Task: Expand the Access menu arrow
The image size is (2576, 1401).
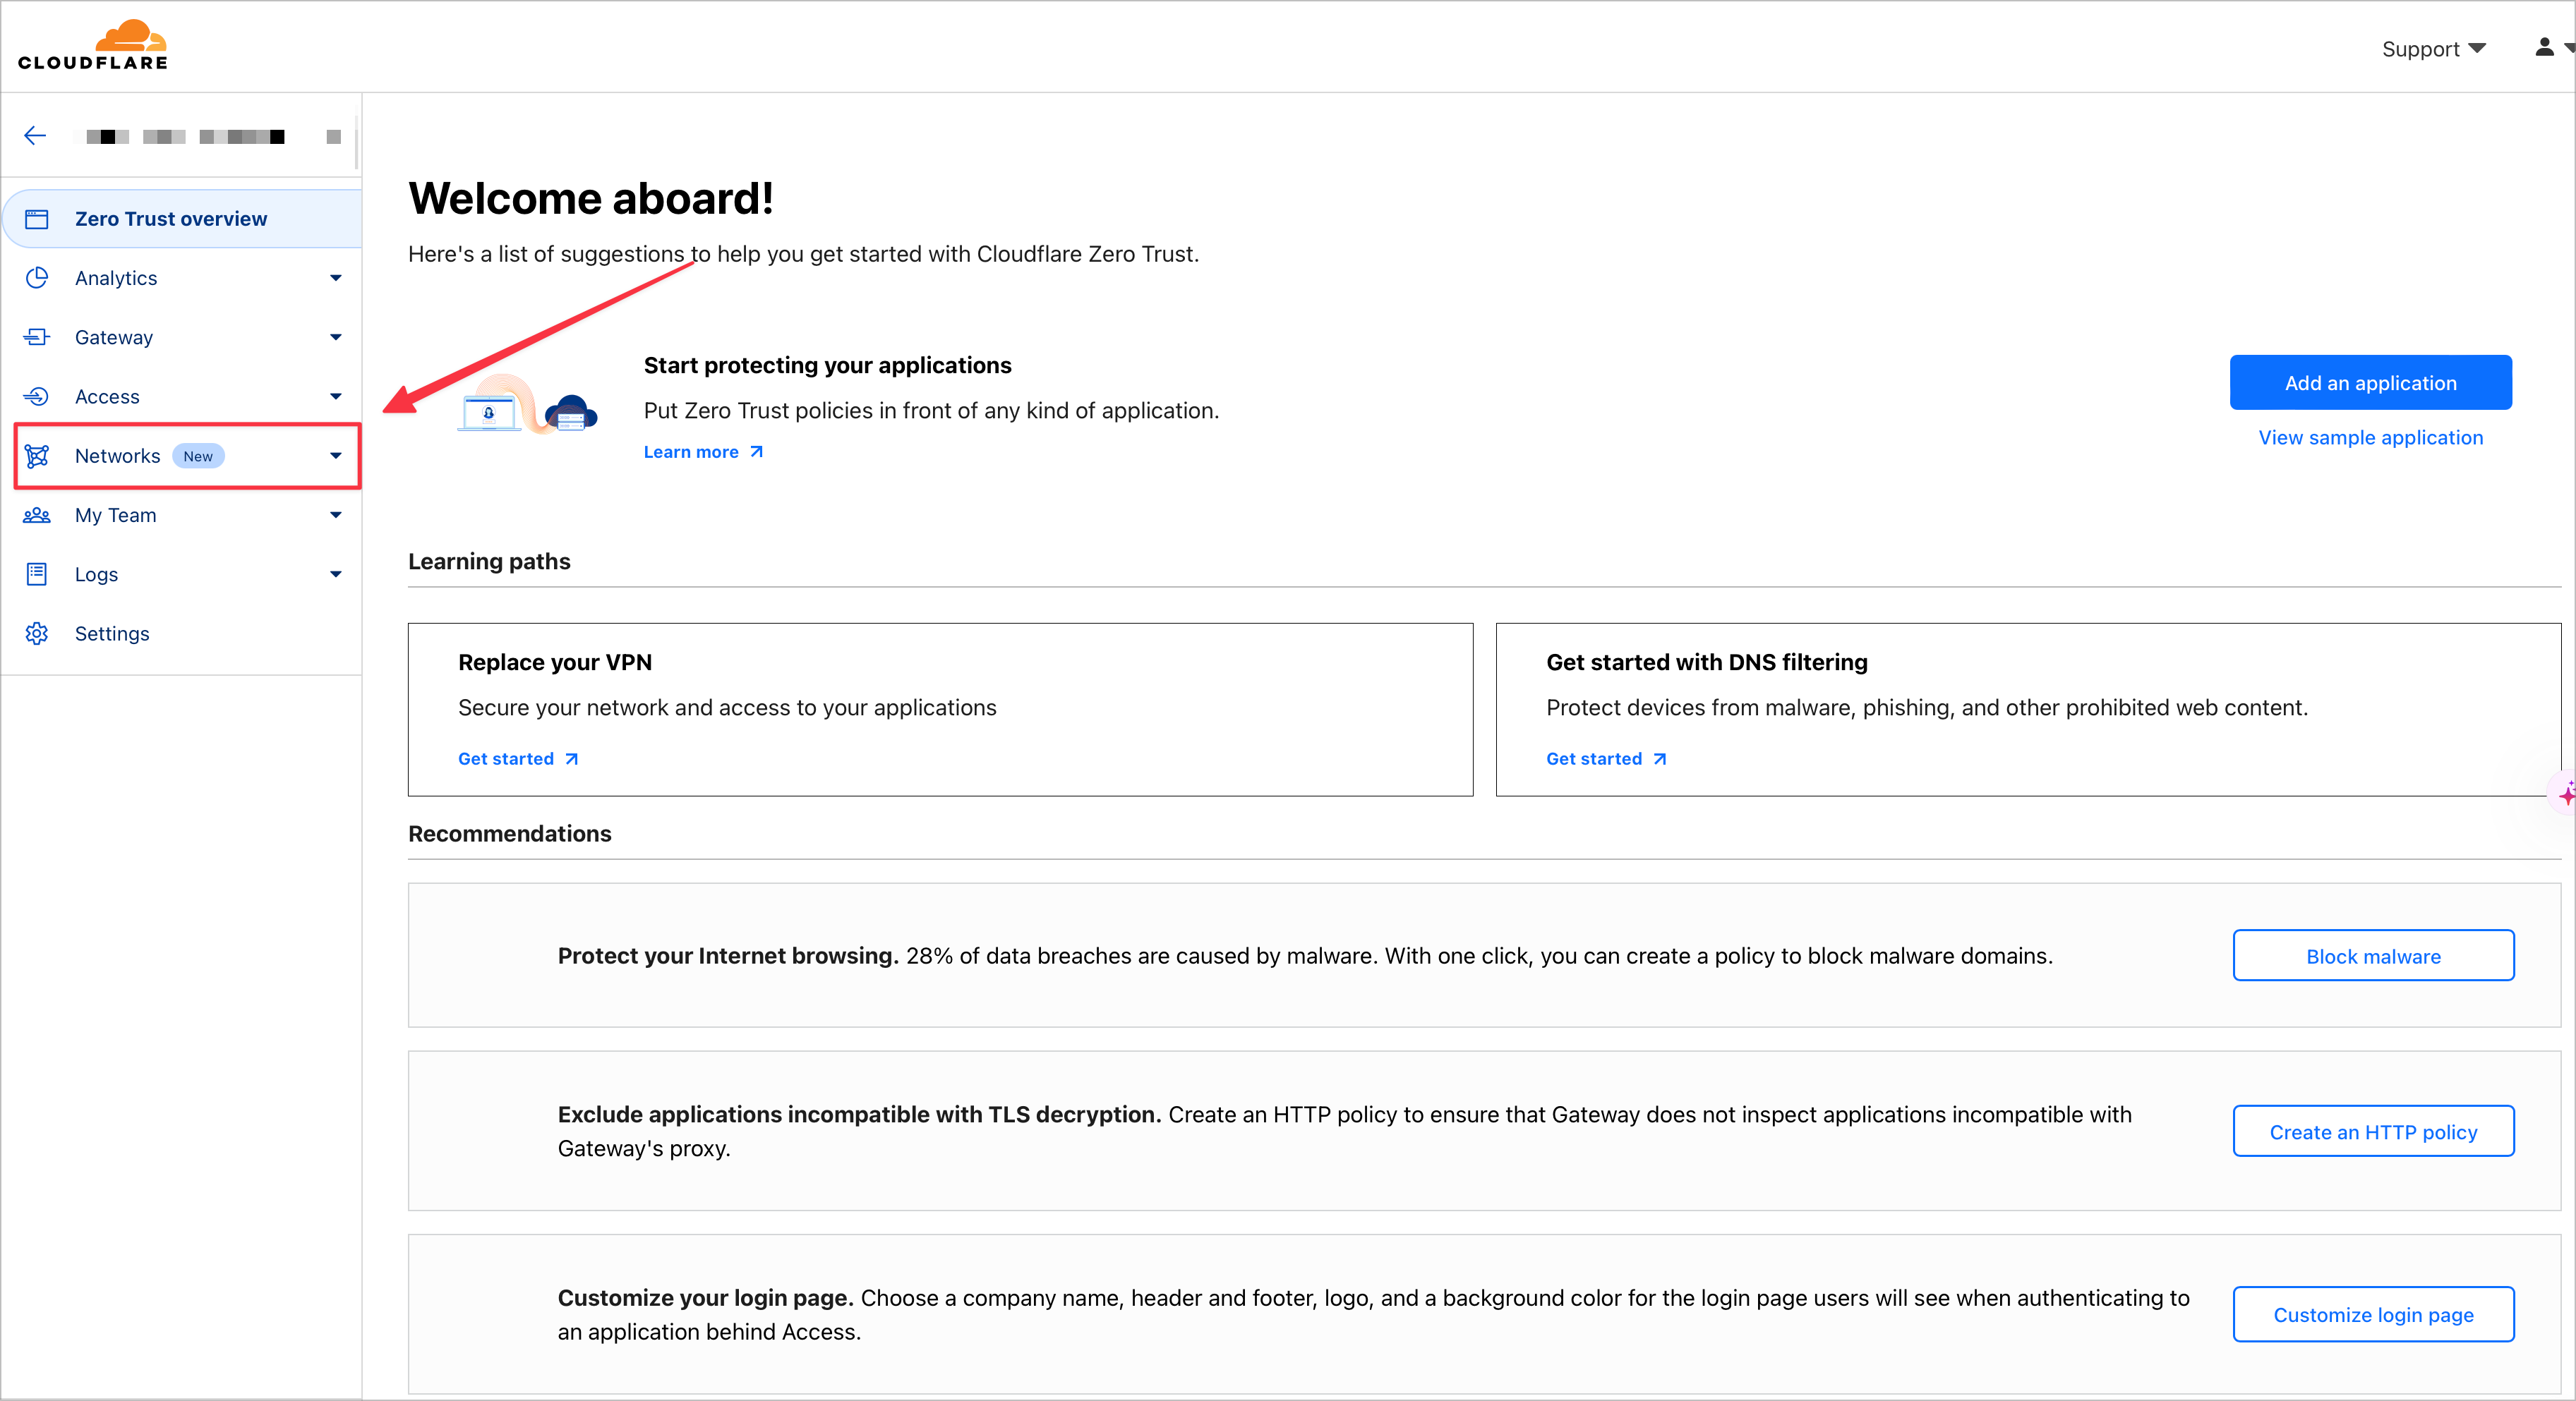Action: pyautogui.click(x=336, y=396)
